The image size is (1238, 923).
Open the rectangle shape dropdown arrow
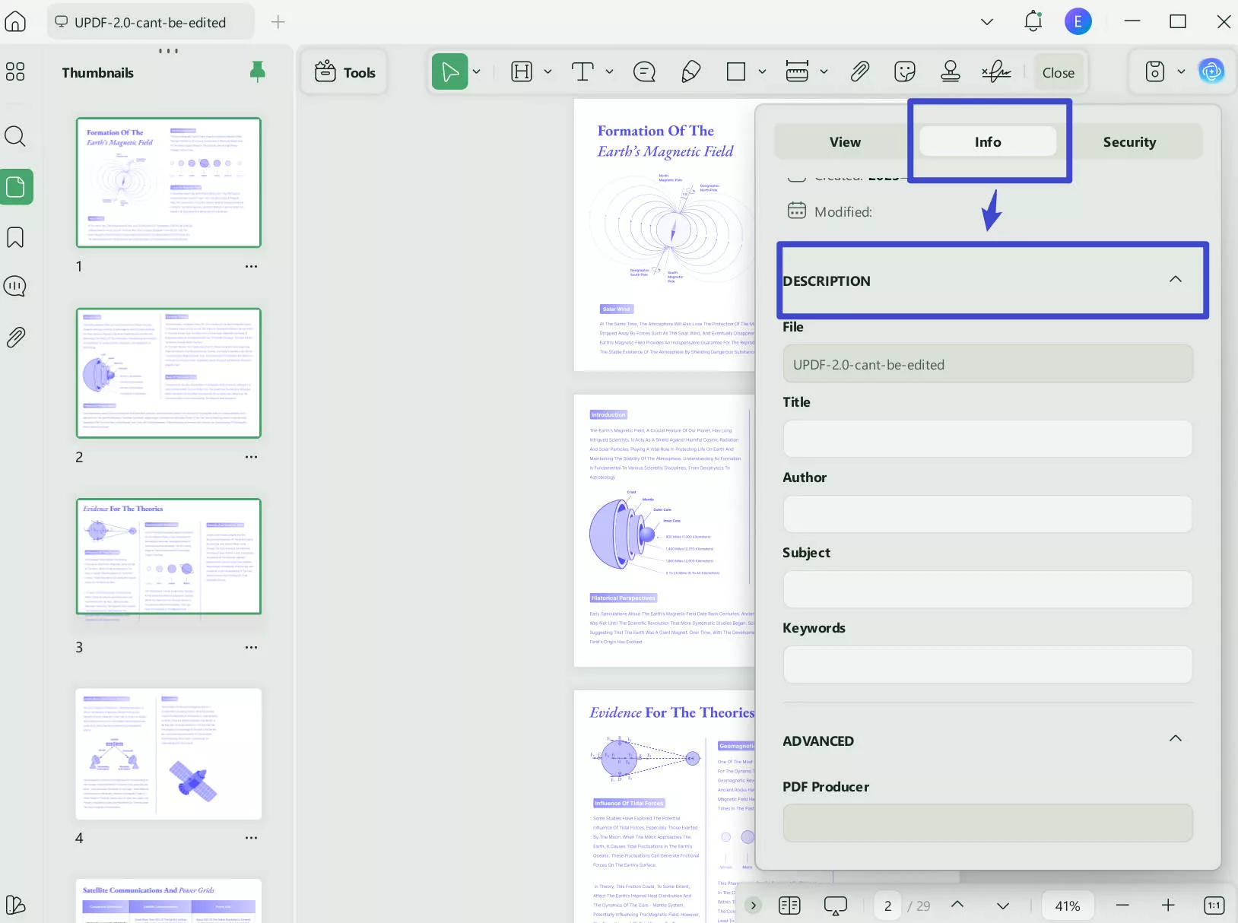762,72
